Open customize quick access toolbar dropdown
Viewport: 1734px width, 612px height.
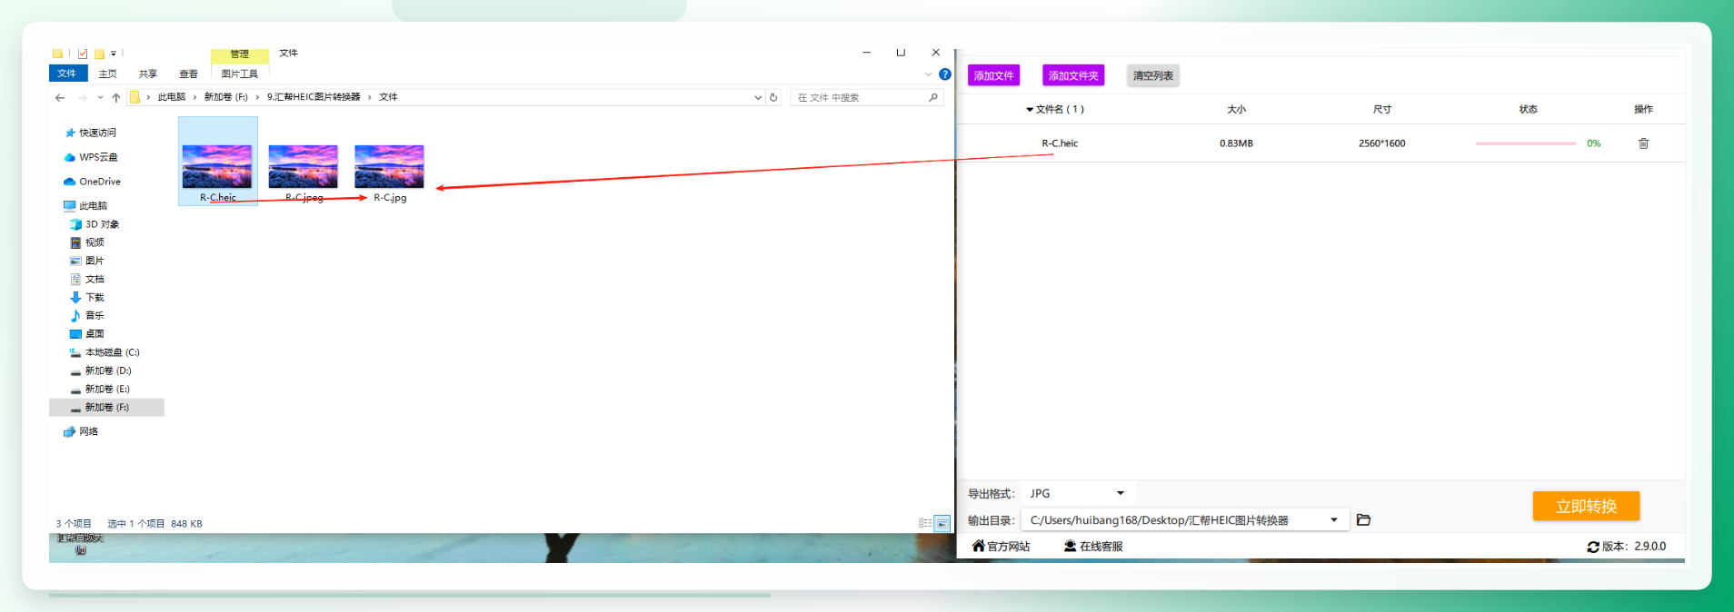coord(114,54)
